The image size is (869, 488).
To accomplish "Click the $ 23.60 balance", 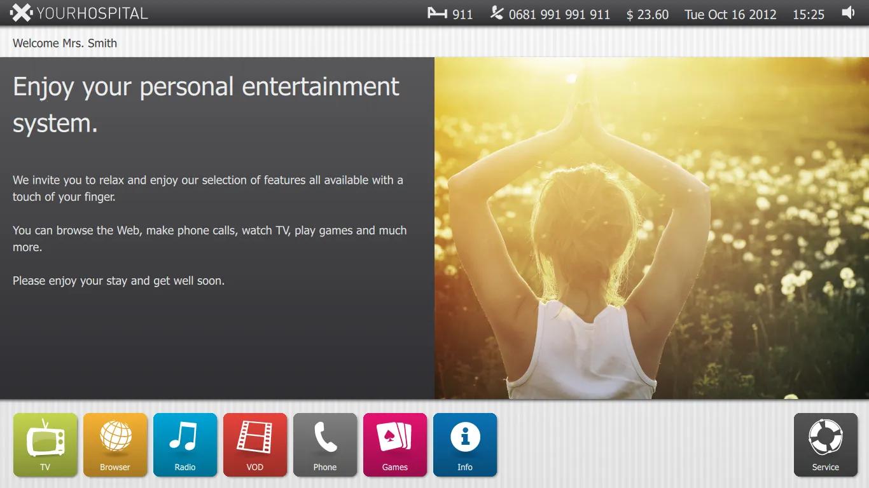I will (x=648, y=15).
